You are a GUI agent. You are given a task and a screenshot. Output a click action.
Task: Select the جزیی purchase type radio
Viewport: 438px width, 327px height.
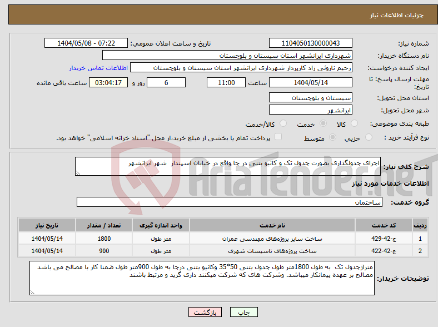[369, 137]
